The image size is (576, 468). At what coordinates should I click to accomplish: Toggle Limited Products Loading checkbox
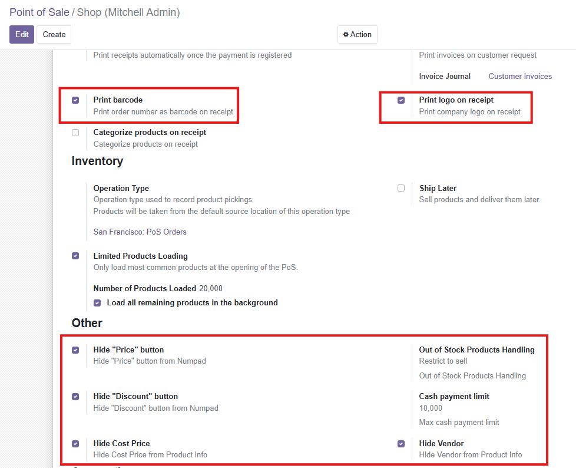tap(75, 256)
